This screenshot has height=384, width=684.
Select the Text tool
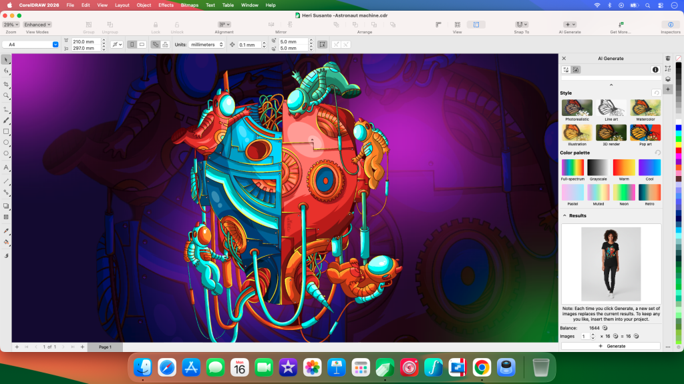coord(6,167)
